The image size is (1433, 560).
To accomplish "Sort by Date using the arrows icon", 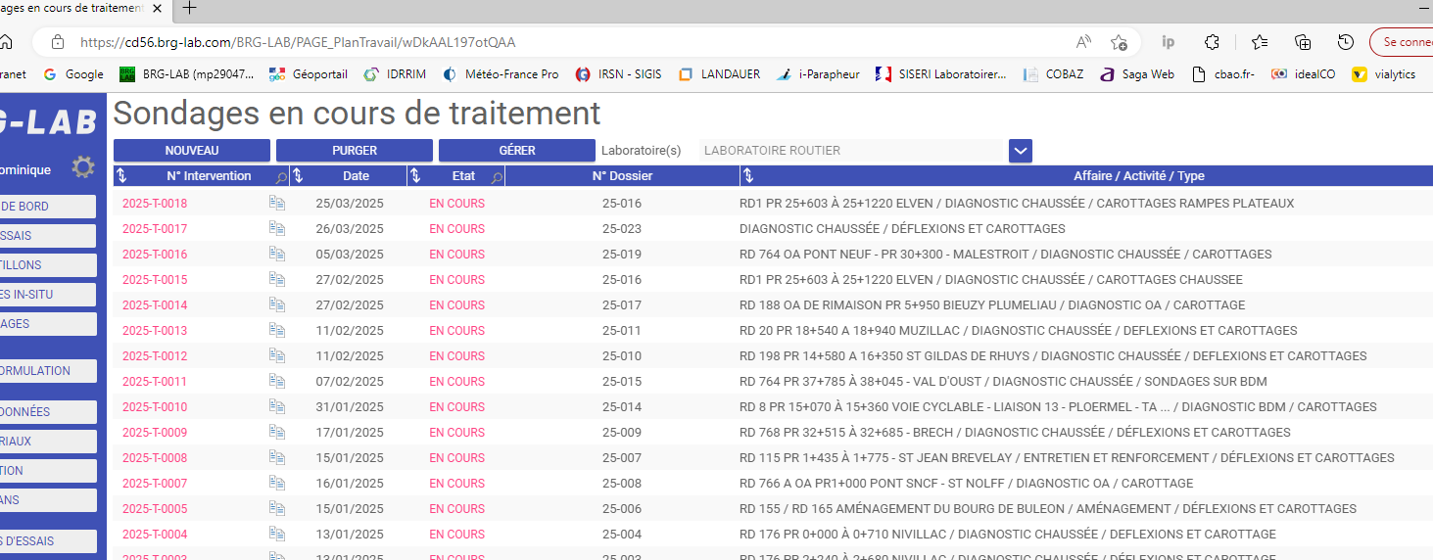I will (299, 176).
